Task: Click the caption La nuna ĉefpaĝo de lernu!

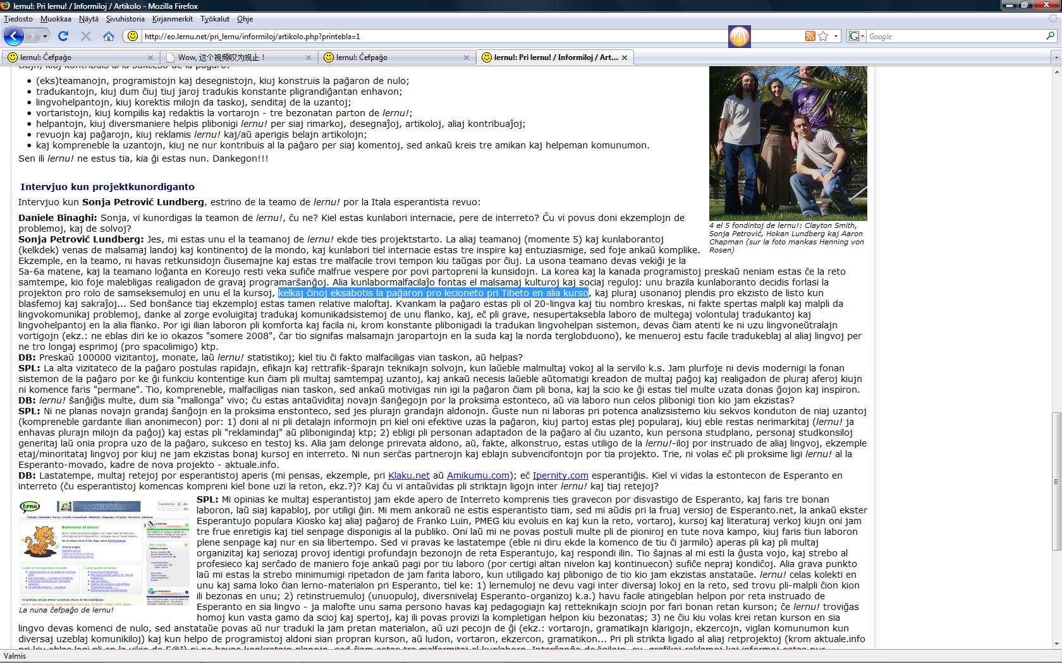Action: pyautogui.click(x=66, y=610)
